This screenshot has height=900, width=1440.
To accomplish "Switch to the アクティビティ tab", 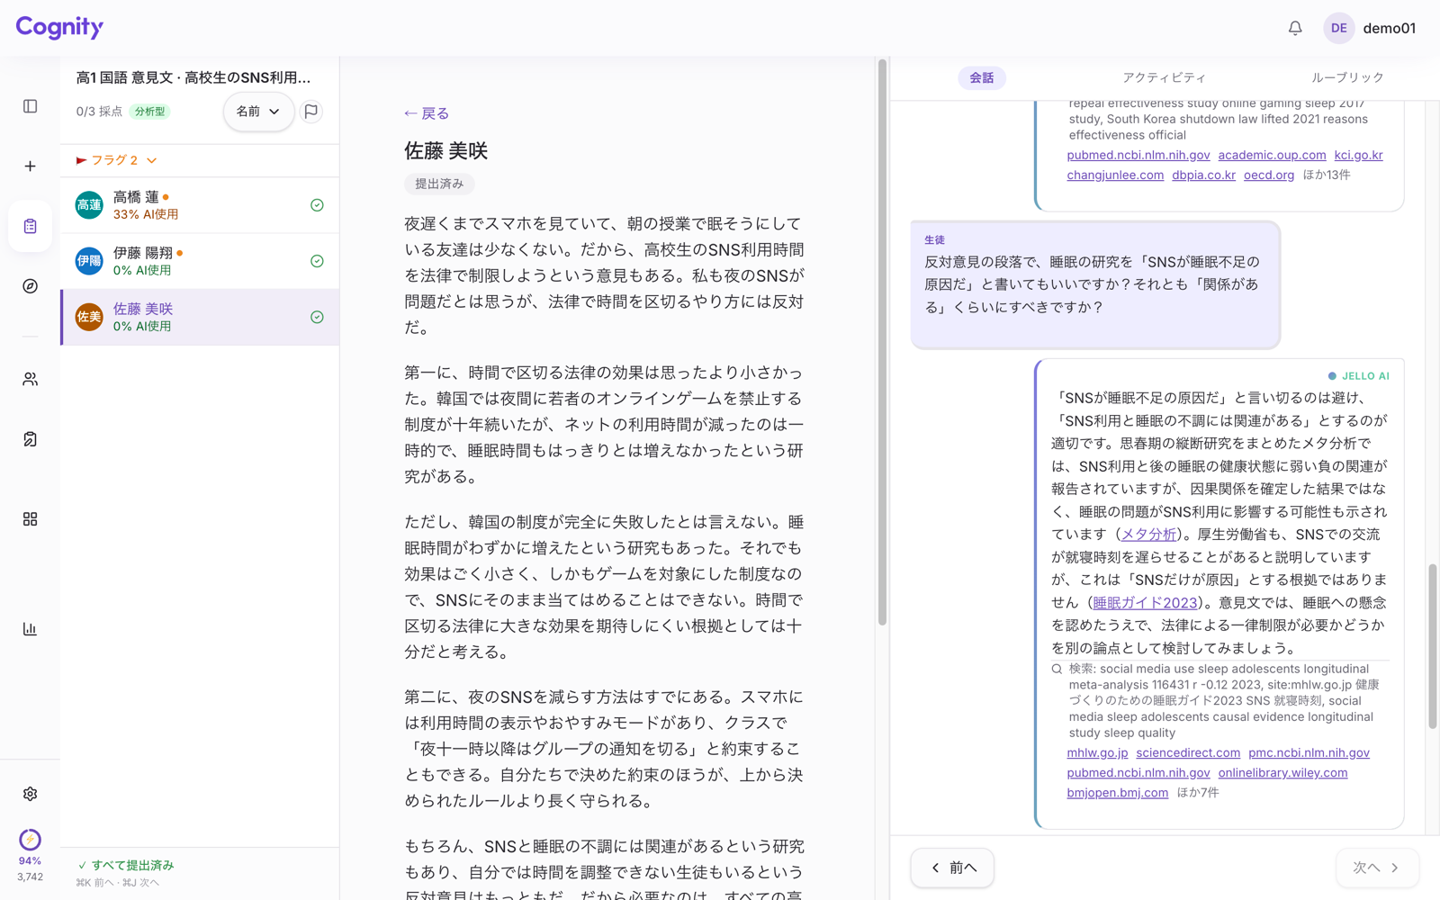I will click(x=1164, y=77).
